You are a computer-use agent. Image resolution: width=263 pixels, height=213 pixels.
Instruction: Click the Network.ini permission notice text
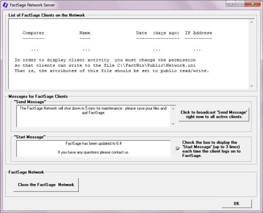point(112,65)
